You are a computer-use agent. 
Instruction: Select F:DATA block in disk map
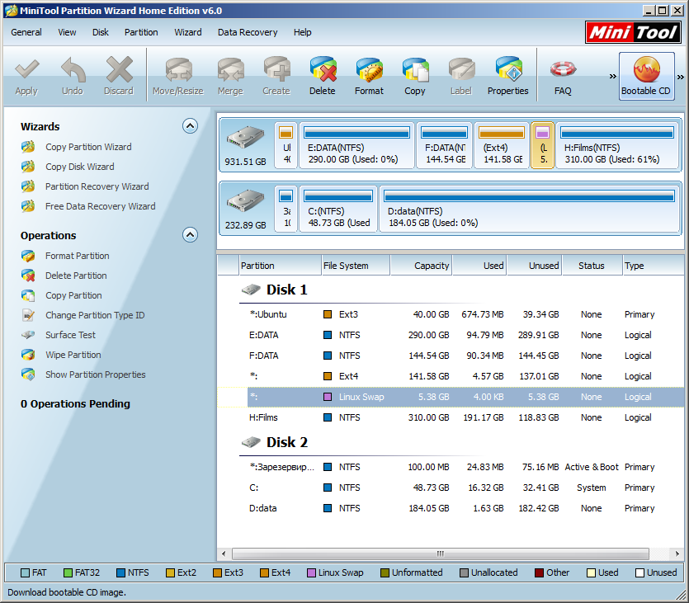(444, 145)
